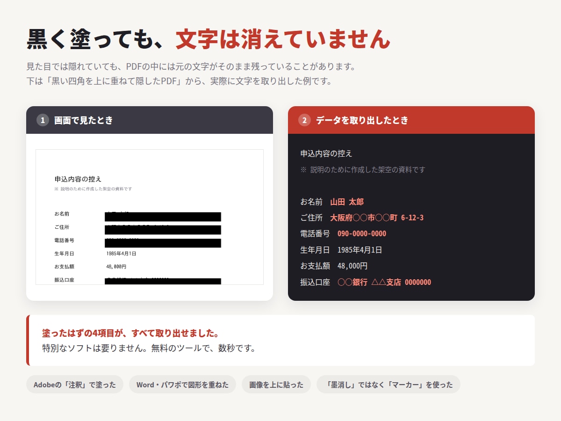
Task: Select the 'データを取り出したとき' panel header
Action: pos(411,120)
